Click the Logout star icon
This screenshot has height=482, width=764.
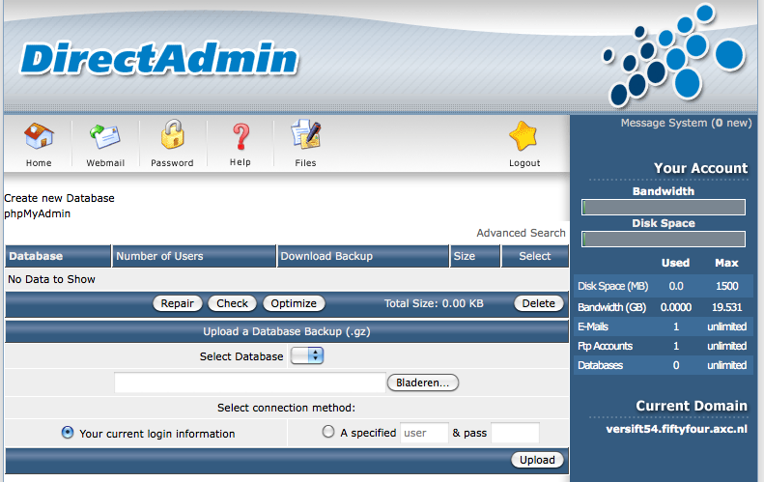pos(523,136)
